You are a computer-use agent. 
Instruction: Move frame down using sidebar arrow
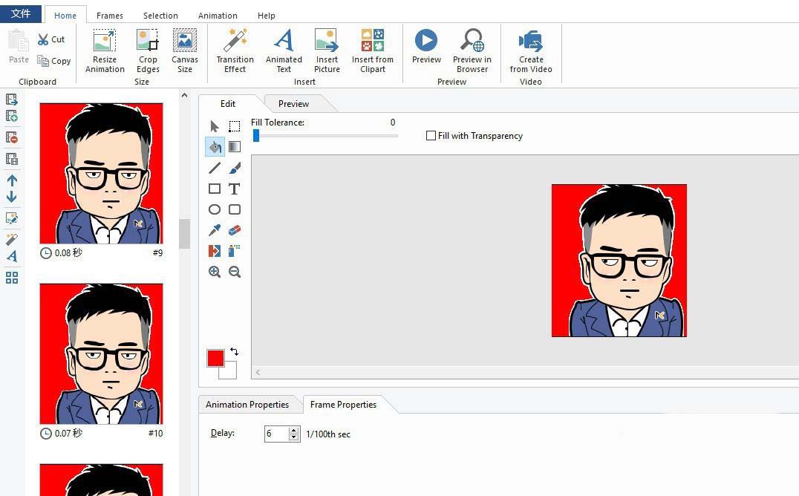pos(12,197)
